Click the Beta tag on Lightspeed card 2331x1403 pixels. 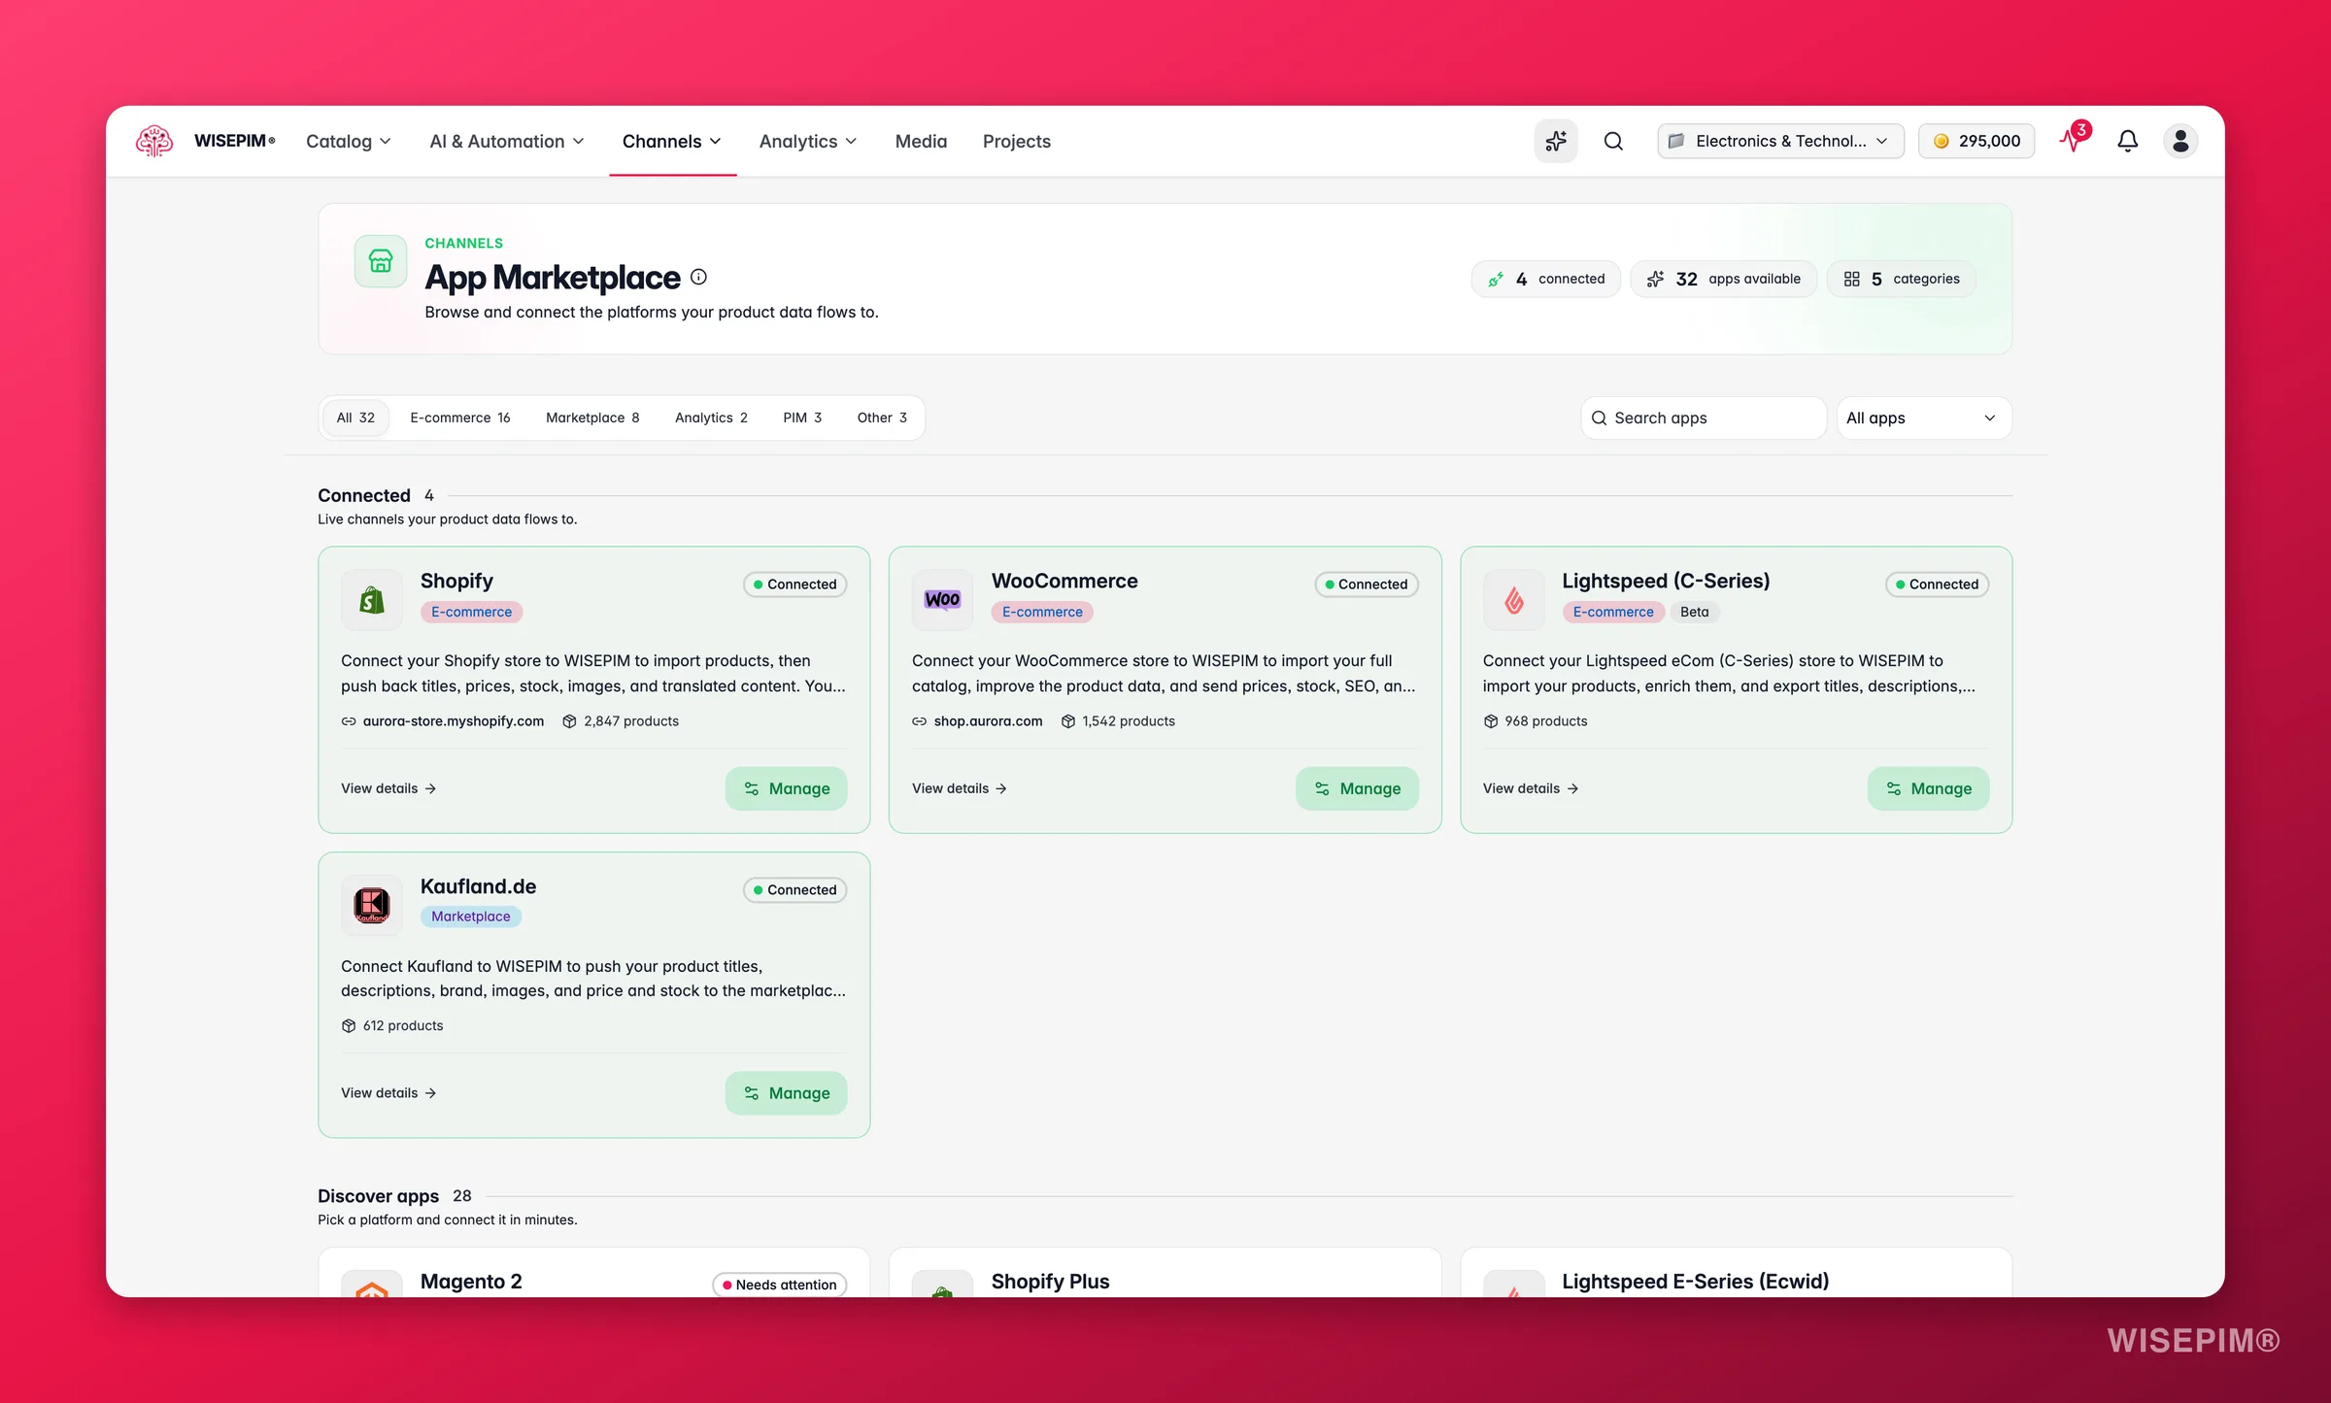click(1695, 612)
